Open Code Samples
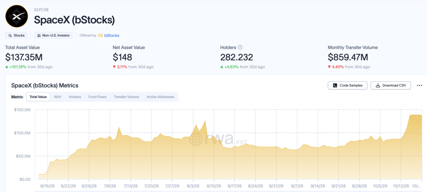Screen dimensions: 427x192 (x=347, y=85)
